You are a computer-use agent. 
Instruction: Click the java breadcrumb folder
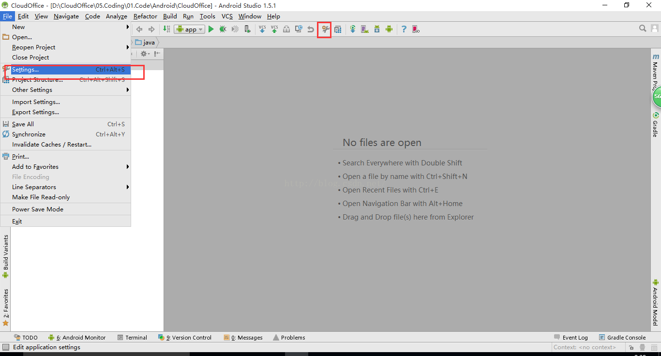[x=145, y=43]
